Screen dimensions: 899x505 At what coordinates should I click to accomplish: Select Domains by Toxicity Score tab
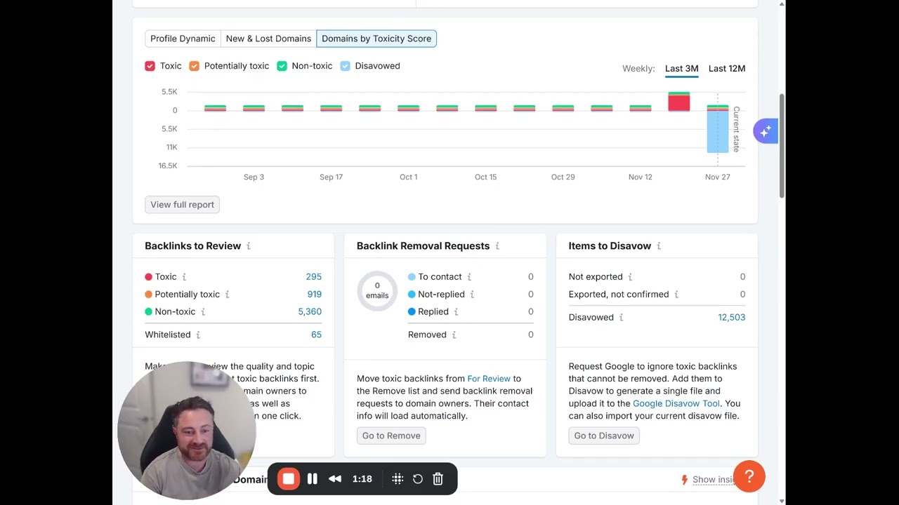click(376, 39)
